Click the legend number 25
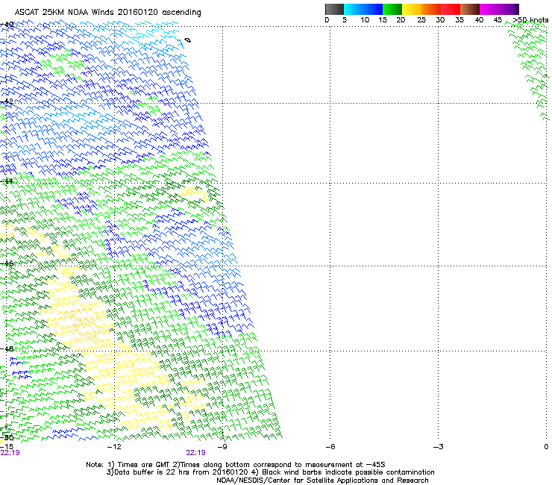This screenshot has width=552, height=485. point(421,20)
